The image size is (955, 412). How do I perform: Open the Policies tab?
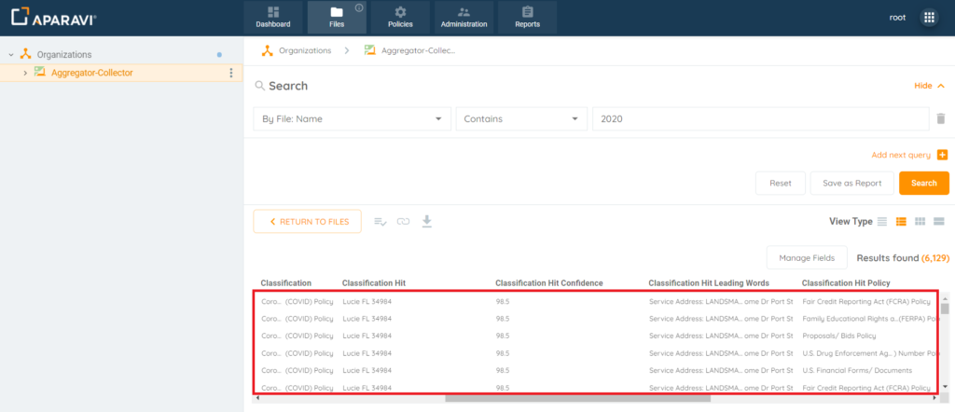(400, 18)
